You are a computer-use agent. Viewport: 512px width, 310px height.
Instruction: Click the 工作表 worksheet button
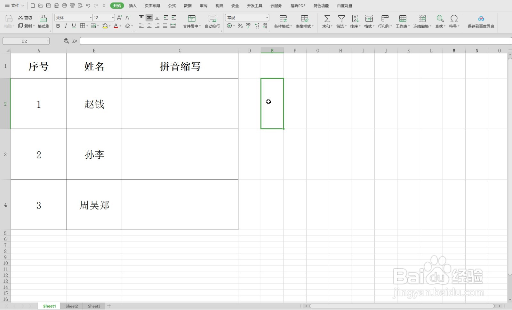coord(403,21)
